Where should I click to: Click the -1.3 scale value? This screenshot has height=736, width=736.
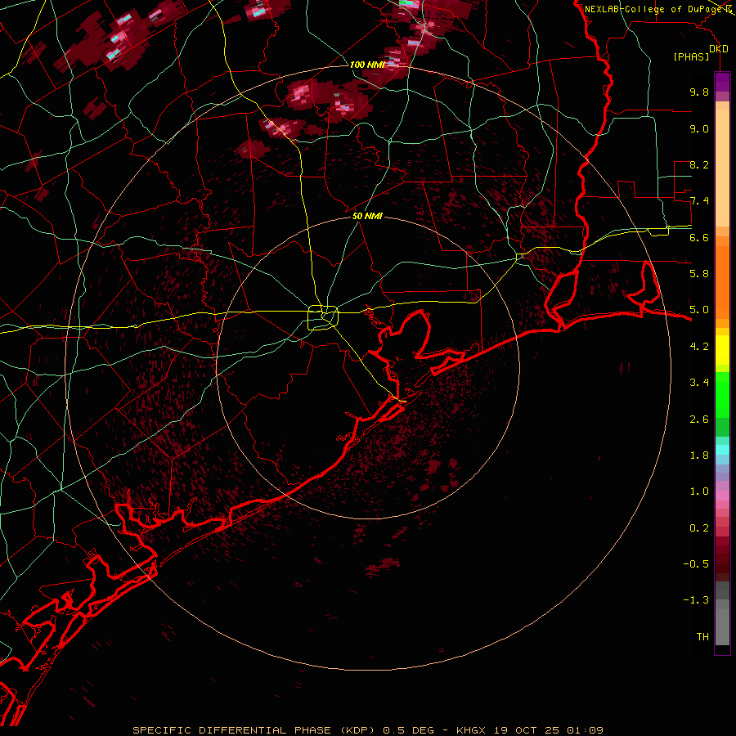(x=696, y=600)
